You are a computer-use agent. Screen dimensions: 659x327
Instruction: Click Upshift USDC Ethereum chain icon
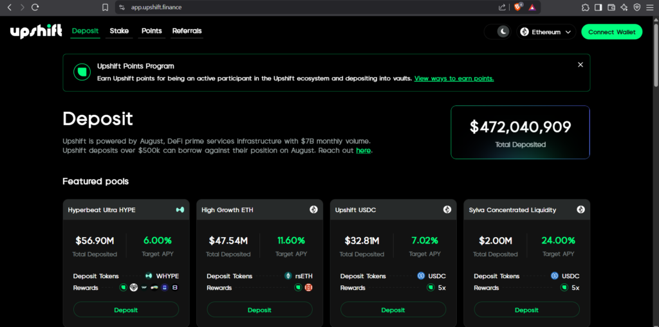(x=447, y=209)
